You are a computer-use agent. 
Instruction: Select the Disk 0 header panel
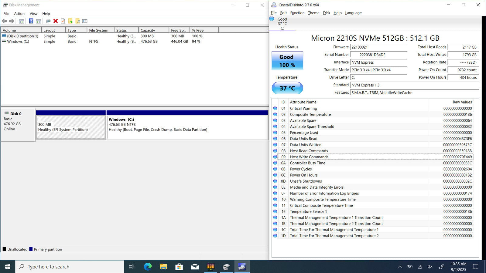[18, 125]
